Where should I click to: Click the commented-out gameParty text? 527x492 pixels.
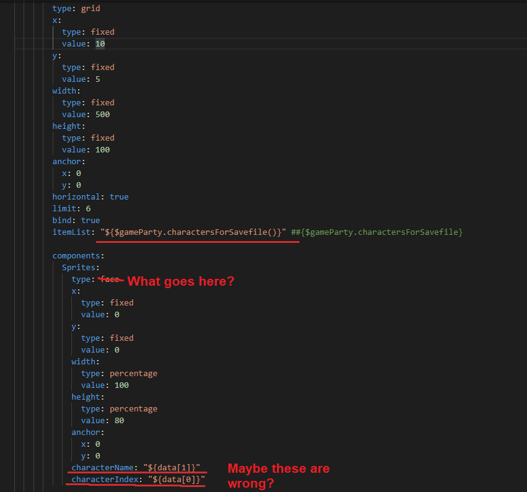point(377,232)
